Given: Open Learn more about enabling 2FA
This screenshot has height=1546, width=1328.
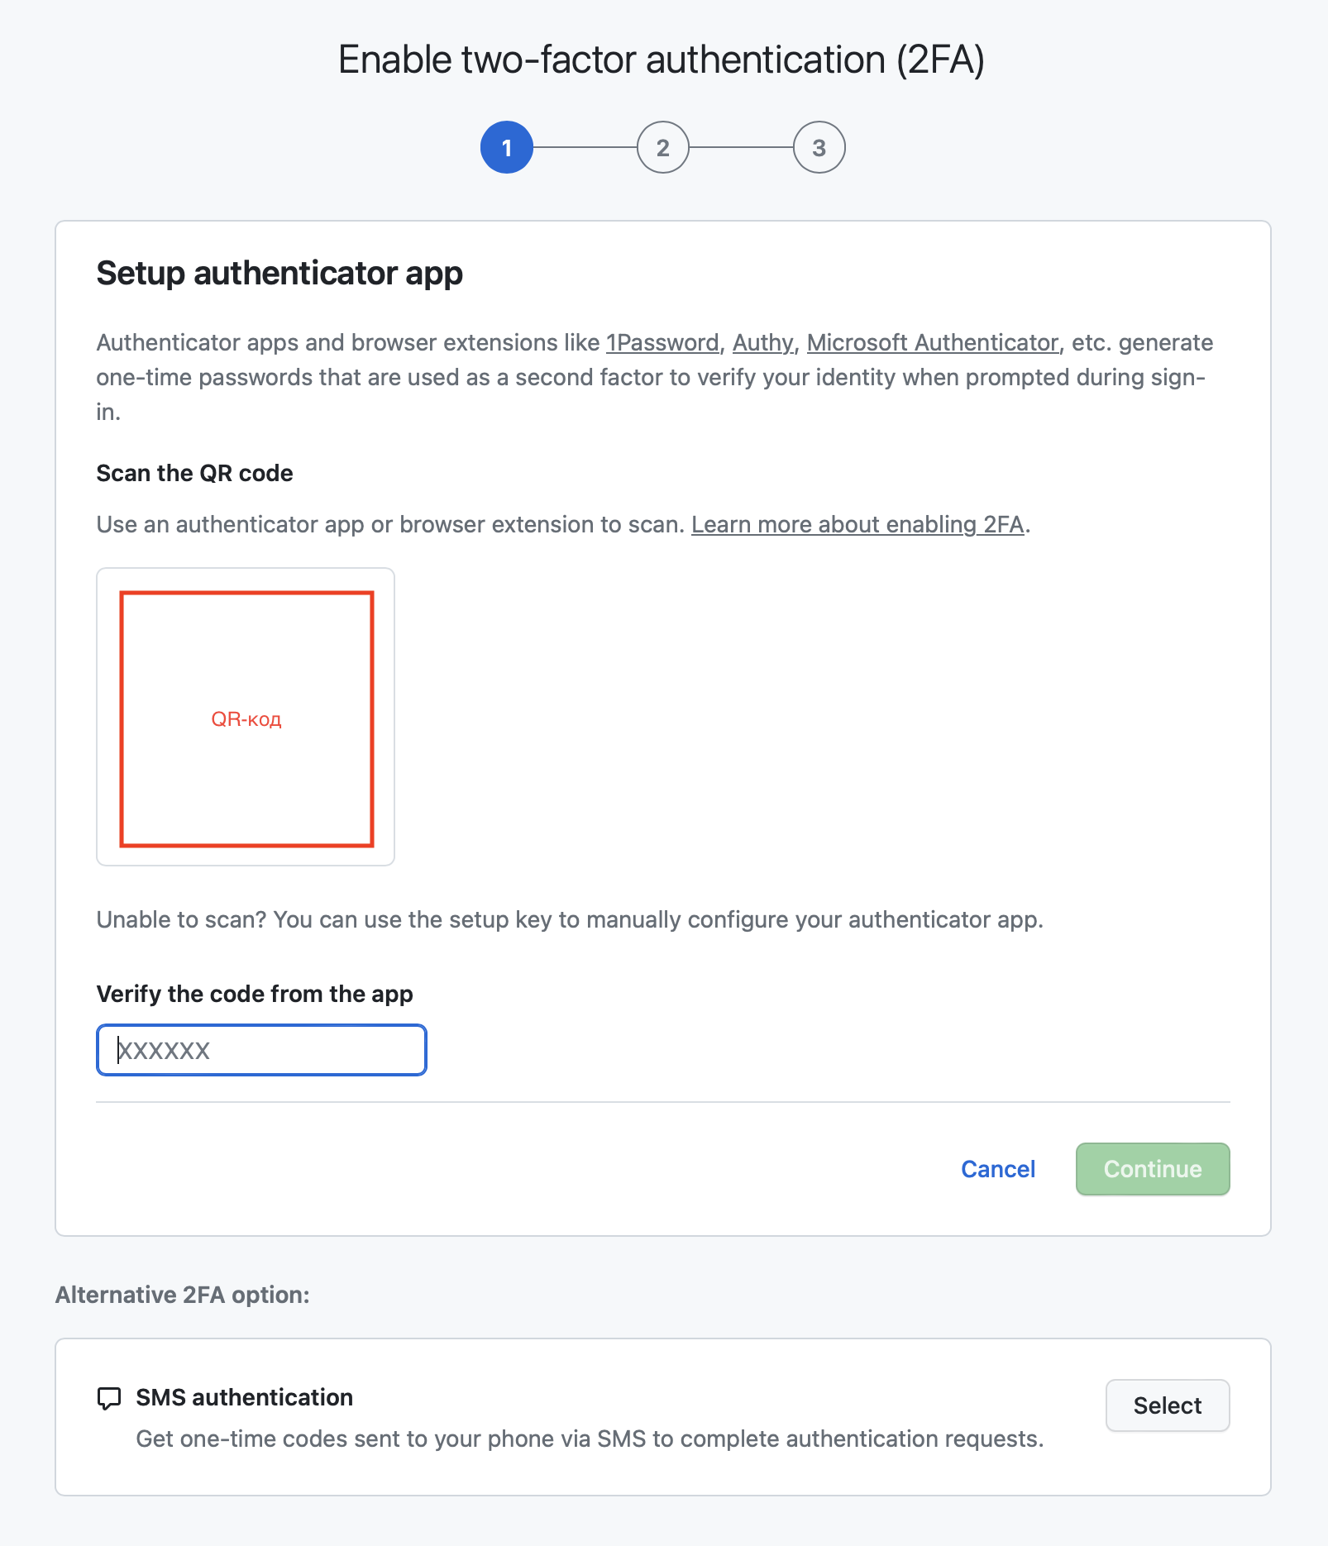Looking at the screenshot, I should tap(857, 524).
